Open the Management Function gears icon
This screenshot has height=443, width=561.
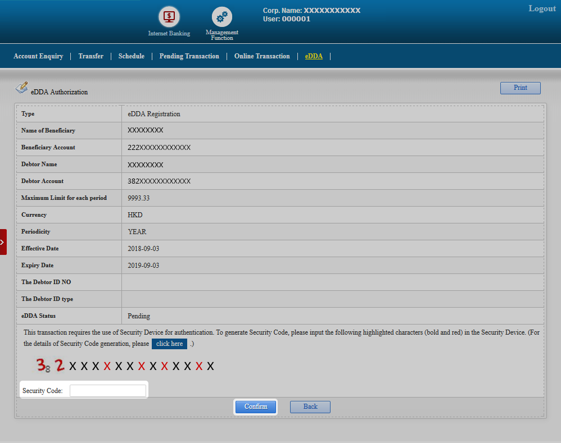coord(222,17)
